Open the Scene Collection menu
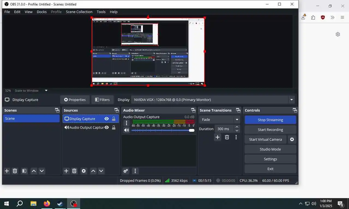Screen dimensions: 349x209 tap(79, 12)
